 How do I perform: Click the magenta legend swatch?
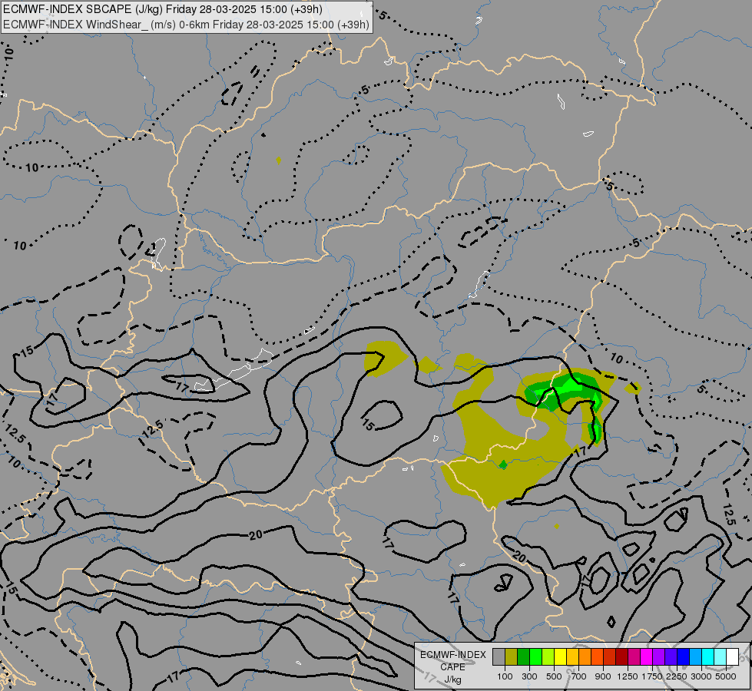[x=647, y=656]
